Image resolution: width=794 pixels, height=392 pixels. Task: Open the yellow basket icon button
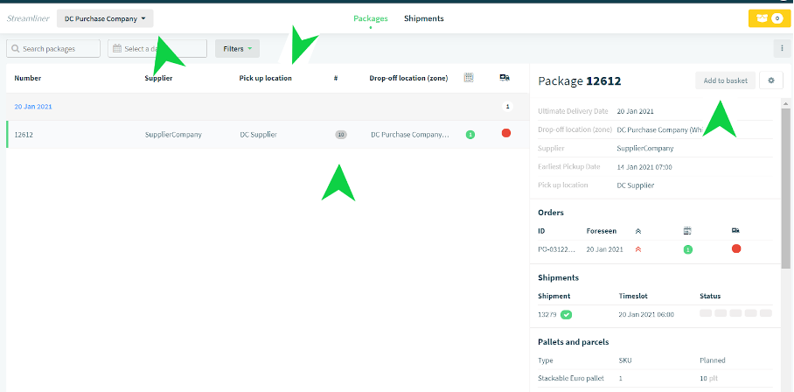pos(770,18)
